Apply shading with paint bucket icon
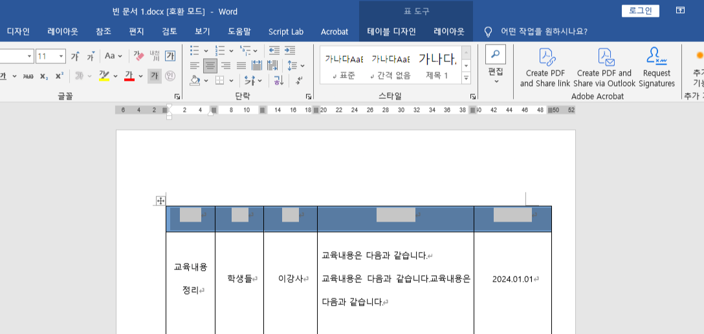Screen dimensions: 704x334 194,81
